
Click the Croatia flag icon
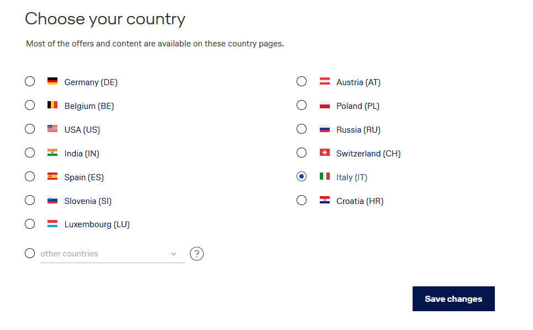pos(325,200)
